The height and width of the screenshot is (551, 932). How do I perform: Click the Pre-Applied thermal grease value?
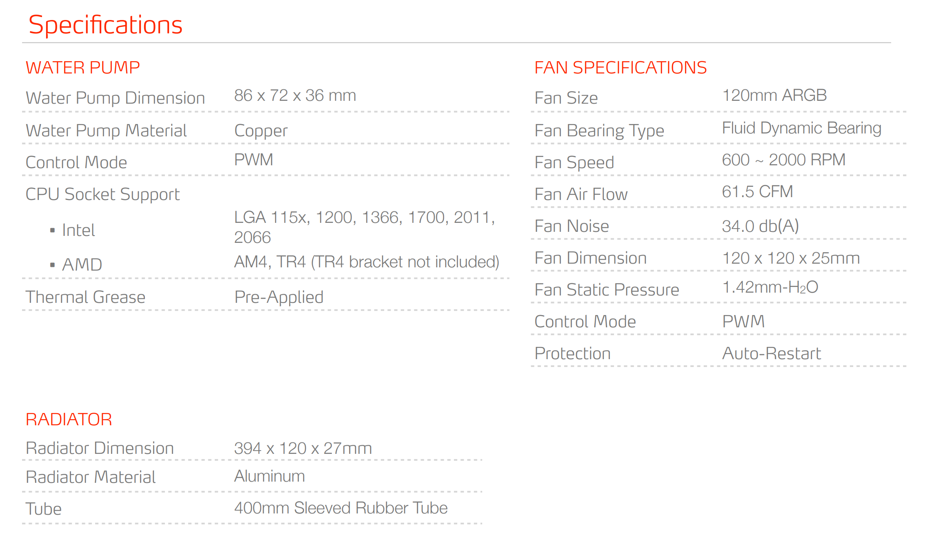(279, 297)
